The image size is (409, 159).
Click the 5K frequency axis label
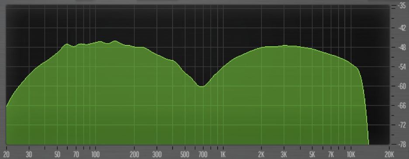pos(312,154)
